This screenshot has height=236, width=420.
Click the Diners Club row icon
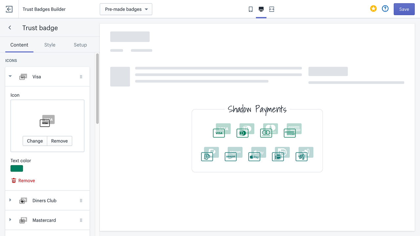[x=23, y=201]
